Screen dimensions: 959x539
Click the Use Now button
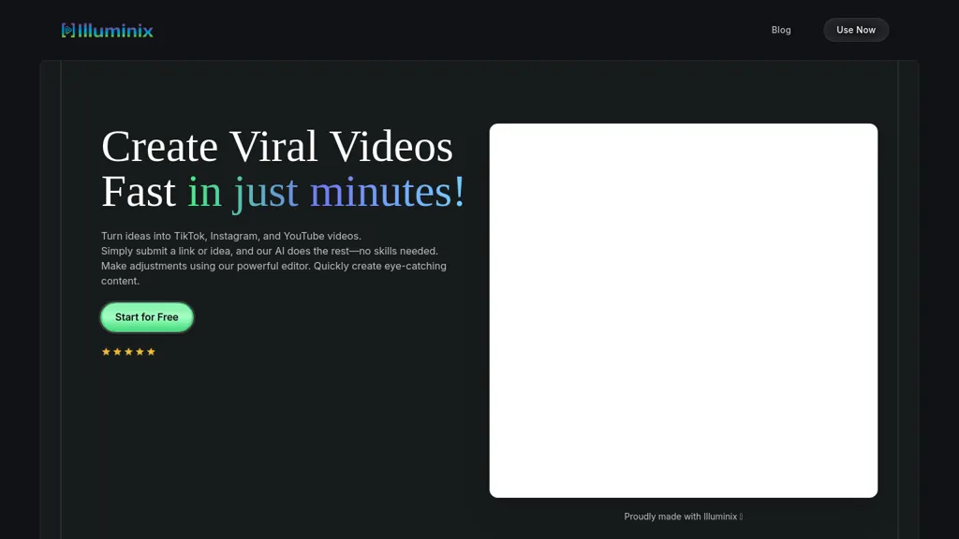(856, 30)
